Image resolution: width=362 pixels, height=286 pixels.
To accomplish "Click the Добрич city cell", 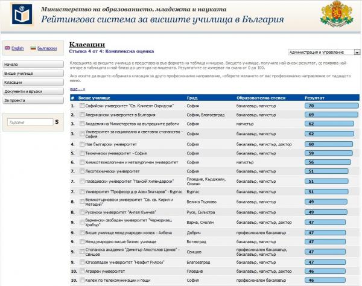I will 194,233.
